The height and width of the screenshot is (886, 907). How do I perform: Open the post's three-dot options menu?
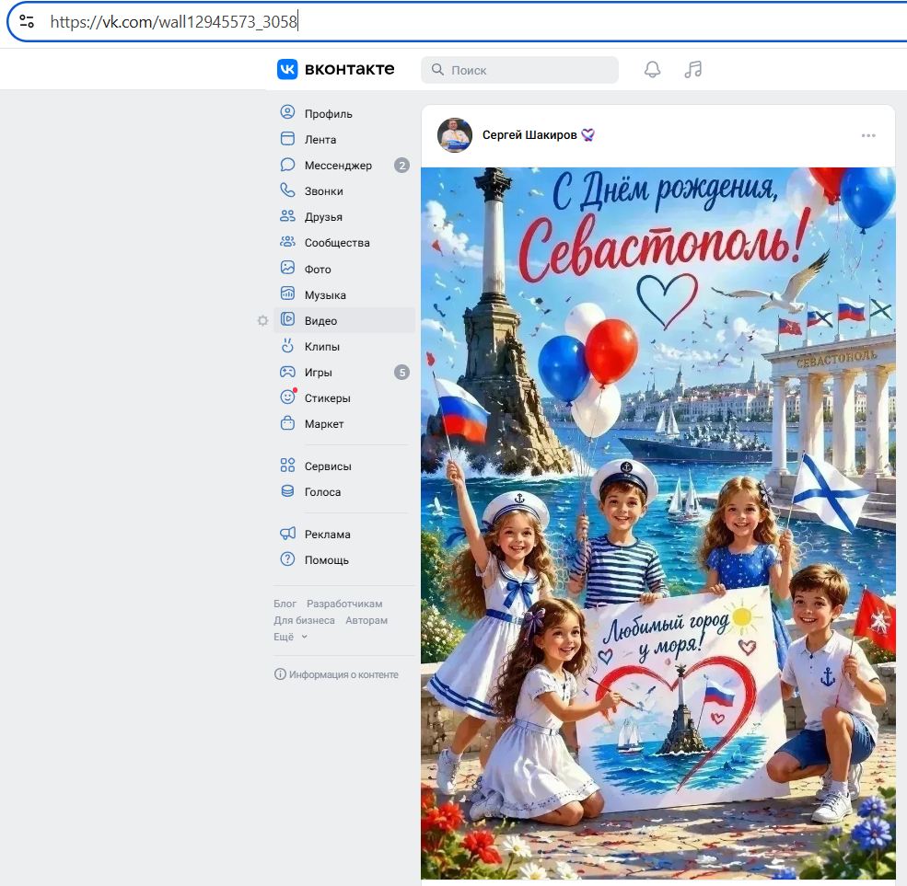(867, 135)
